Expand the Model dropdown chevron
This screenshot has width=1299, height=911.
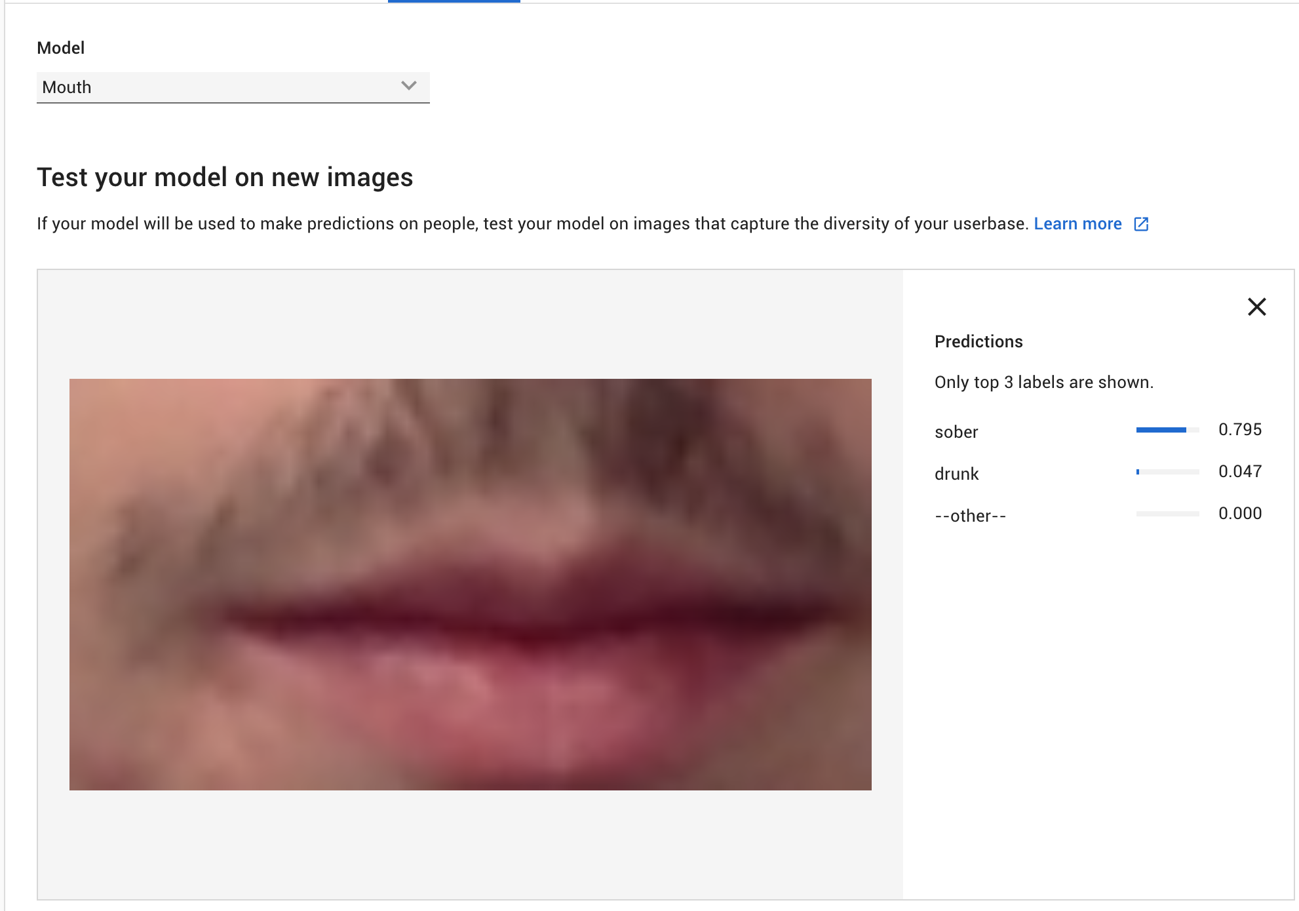pyautogui.click(x=409, y=86)
